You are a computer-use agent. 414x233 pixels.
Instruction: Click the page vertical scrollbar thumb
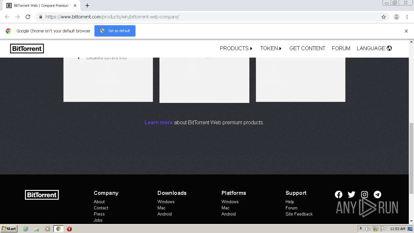tap(411, 158)
